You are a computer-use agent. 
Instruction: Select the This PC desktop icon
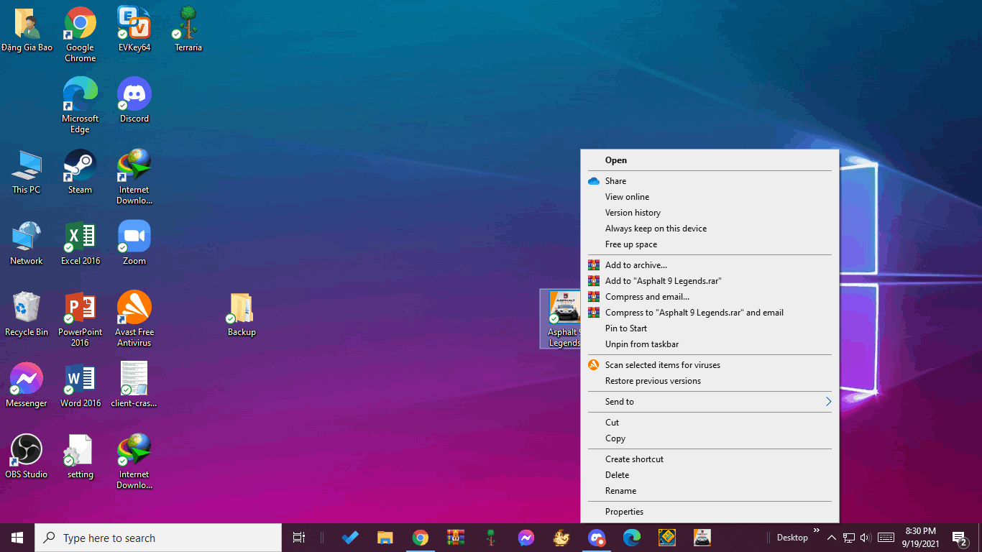tap(27, 172)
